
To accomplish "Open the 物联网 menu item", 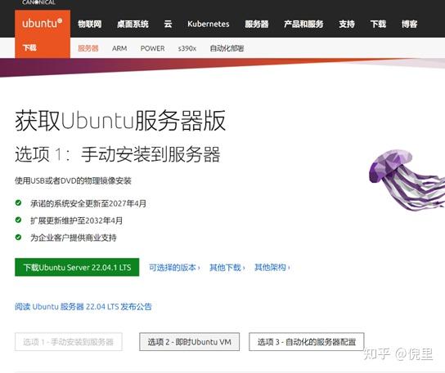I will point(90,24).
